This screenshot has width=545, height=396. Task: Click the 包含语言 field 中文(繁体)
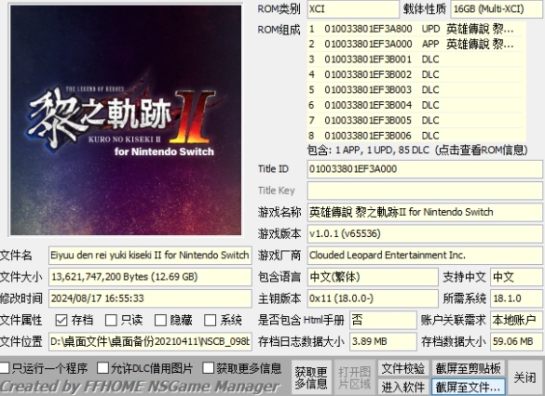pos(373,277)
